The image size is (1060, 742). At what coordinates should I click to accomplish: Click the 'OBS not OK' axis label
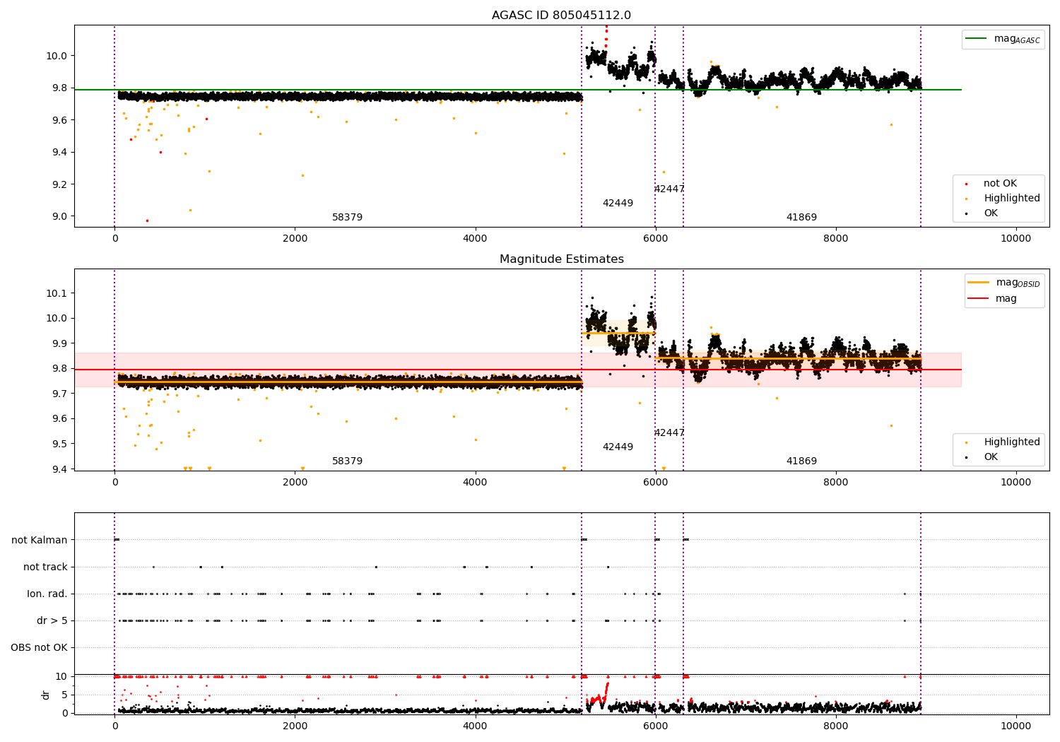click(39, 648)
